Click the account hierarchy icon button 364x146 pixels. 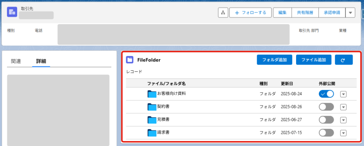223,12
